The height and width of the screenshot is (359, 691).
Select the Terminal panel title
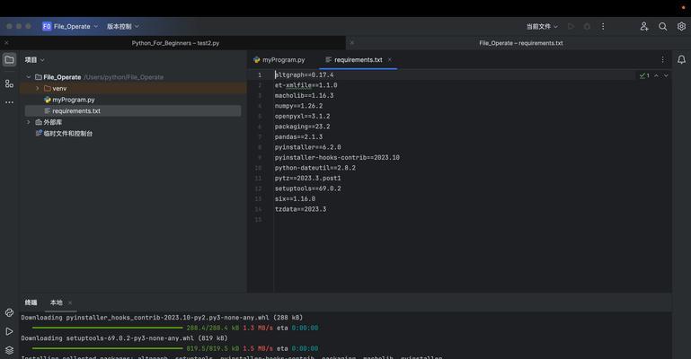(31, 302)
